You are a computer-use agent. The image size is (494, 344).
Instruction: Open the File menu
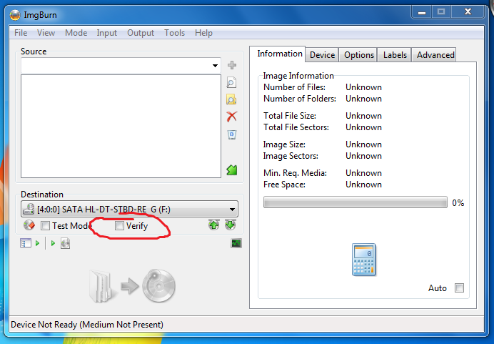[x=21, y=33]
